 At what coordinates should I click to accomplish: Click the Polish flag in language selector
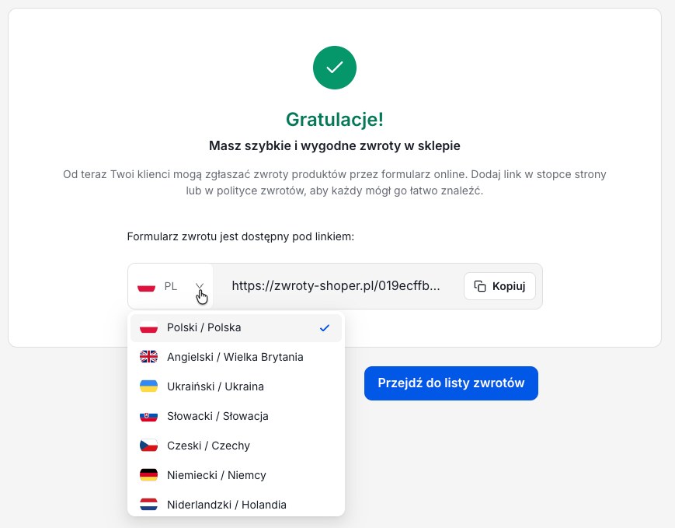[x=146, y=287]
